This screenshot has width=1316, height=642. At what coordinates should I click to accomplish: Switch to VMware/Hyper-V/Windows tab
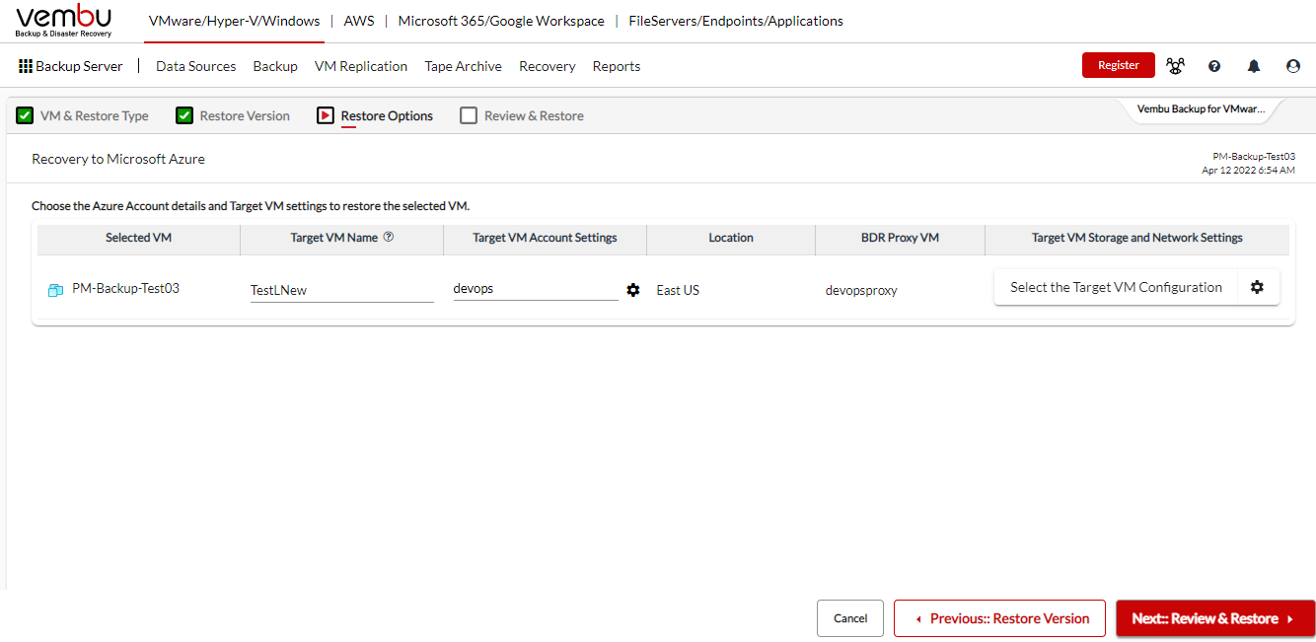coord(234,21)
